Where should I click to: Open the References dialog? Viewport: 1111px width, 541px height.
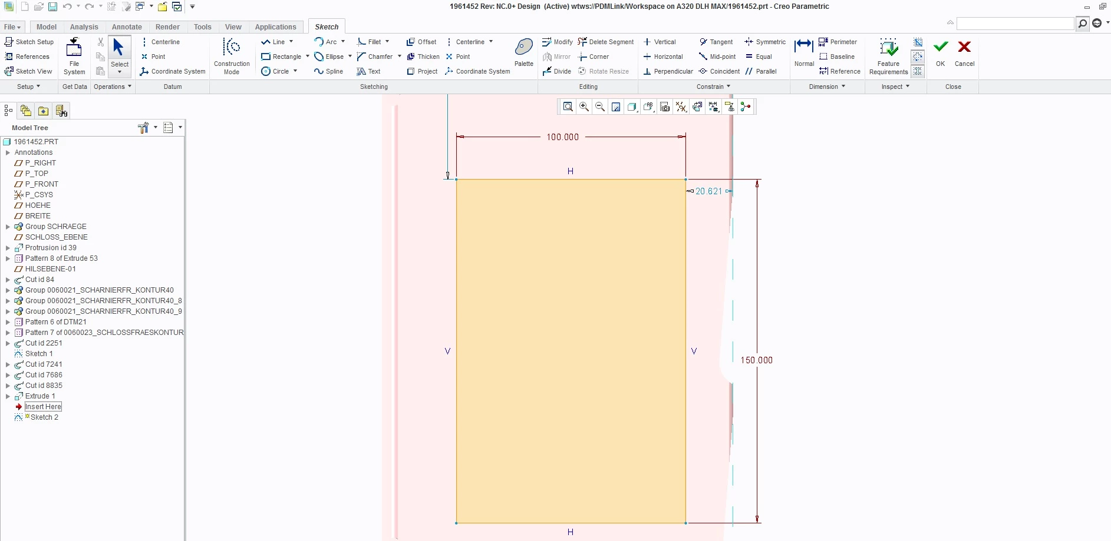click(27, 57)
